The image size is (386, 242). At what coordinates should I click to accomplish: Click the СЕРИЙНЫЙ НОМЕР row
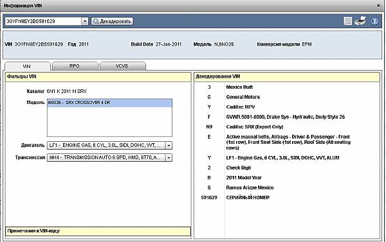click(248, 198)
